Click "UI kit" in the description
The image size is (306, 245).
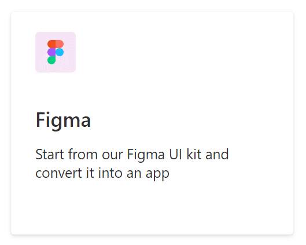click(x=185, y=154)
